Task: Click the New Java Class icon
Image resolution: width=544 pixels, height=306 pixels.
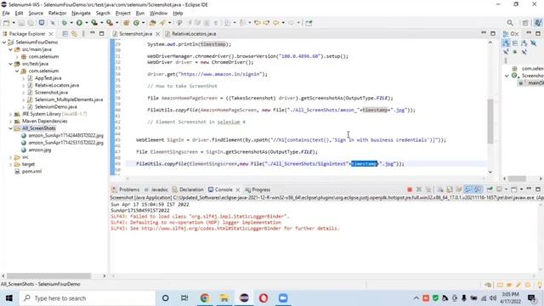Action: [x=136, y=23]
